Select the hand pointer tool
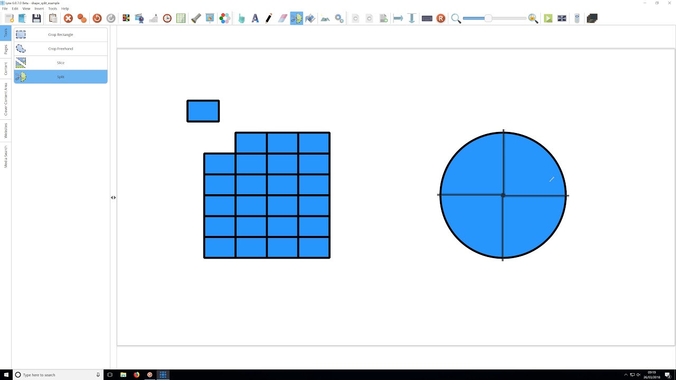Image resolution: width=676 pixels, height=380 pixels. tap(241, 18)
